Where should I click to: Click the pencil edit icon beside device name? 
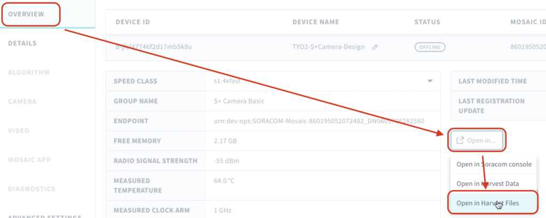pos(375,47)
